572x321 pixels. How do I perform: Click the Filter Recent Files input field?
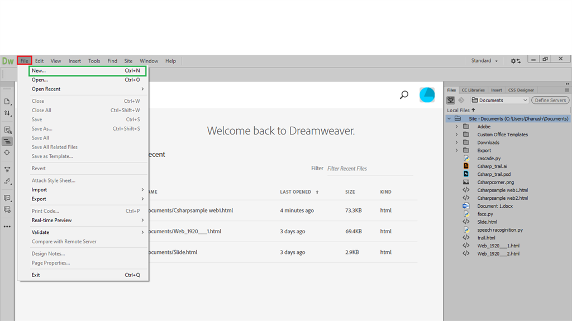pyautogui.click(x=370, y=169)
